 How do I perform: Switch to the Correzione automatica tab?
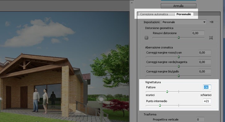tap(154, 14)
